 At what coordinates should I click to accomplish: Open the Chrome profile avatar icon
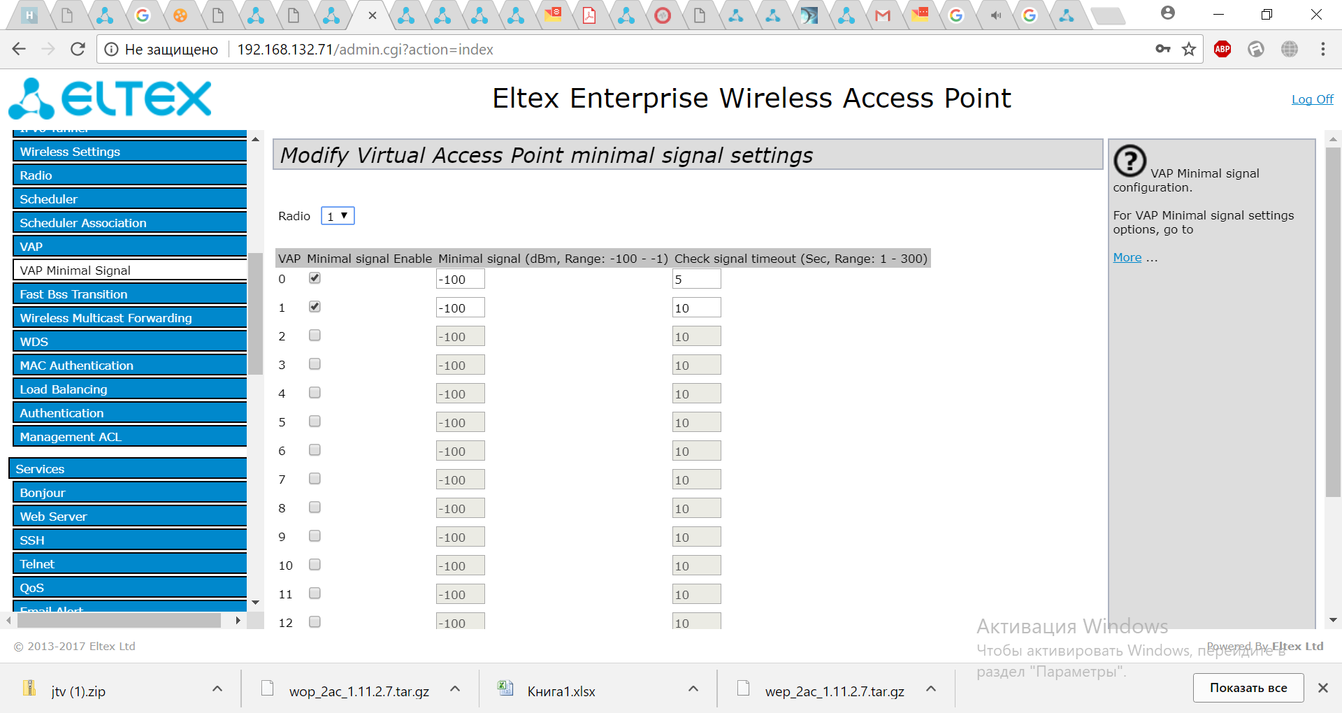coord(1167,13)
